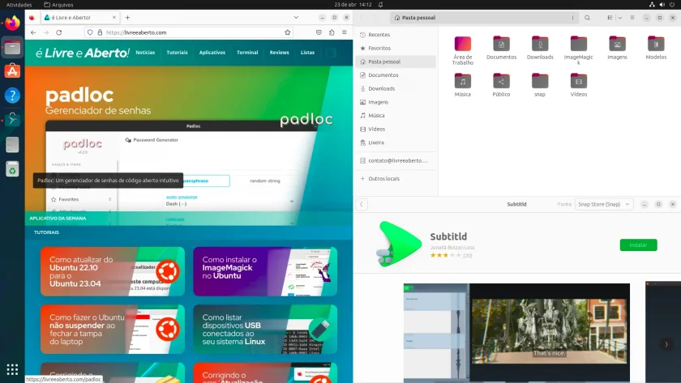
Task: Open the Subtitld video screenshot thumbnail
Action: tap(516, 333)
